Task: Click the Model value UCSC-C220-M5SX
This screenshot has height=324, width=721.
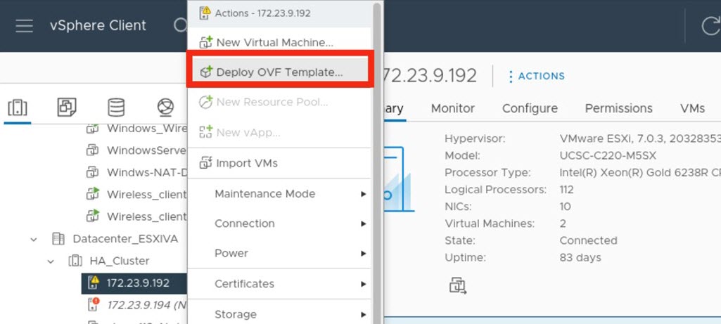Action: (x=608, y=156)
